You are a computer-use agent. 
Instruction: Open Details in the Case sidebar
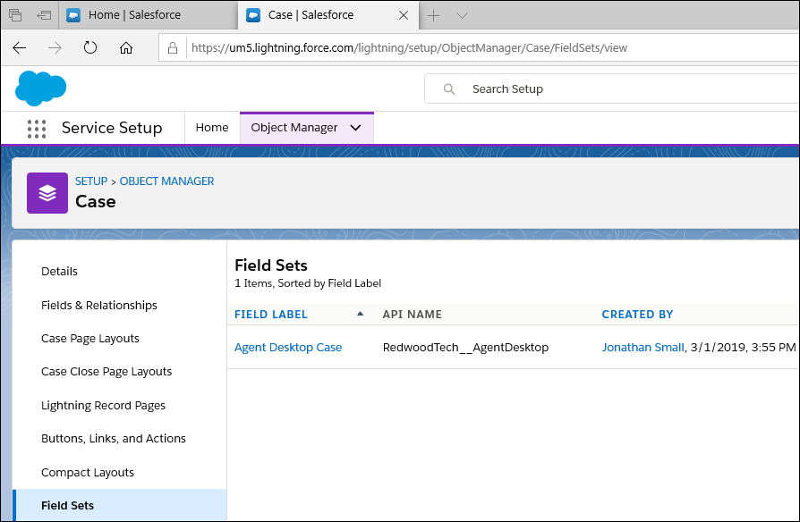59,272
